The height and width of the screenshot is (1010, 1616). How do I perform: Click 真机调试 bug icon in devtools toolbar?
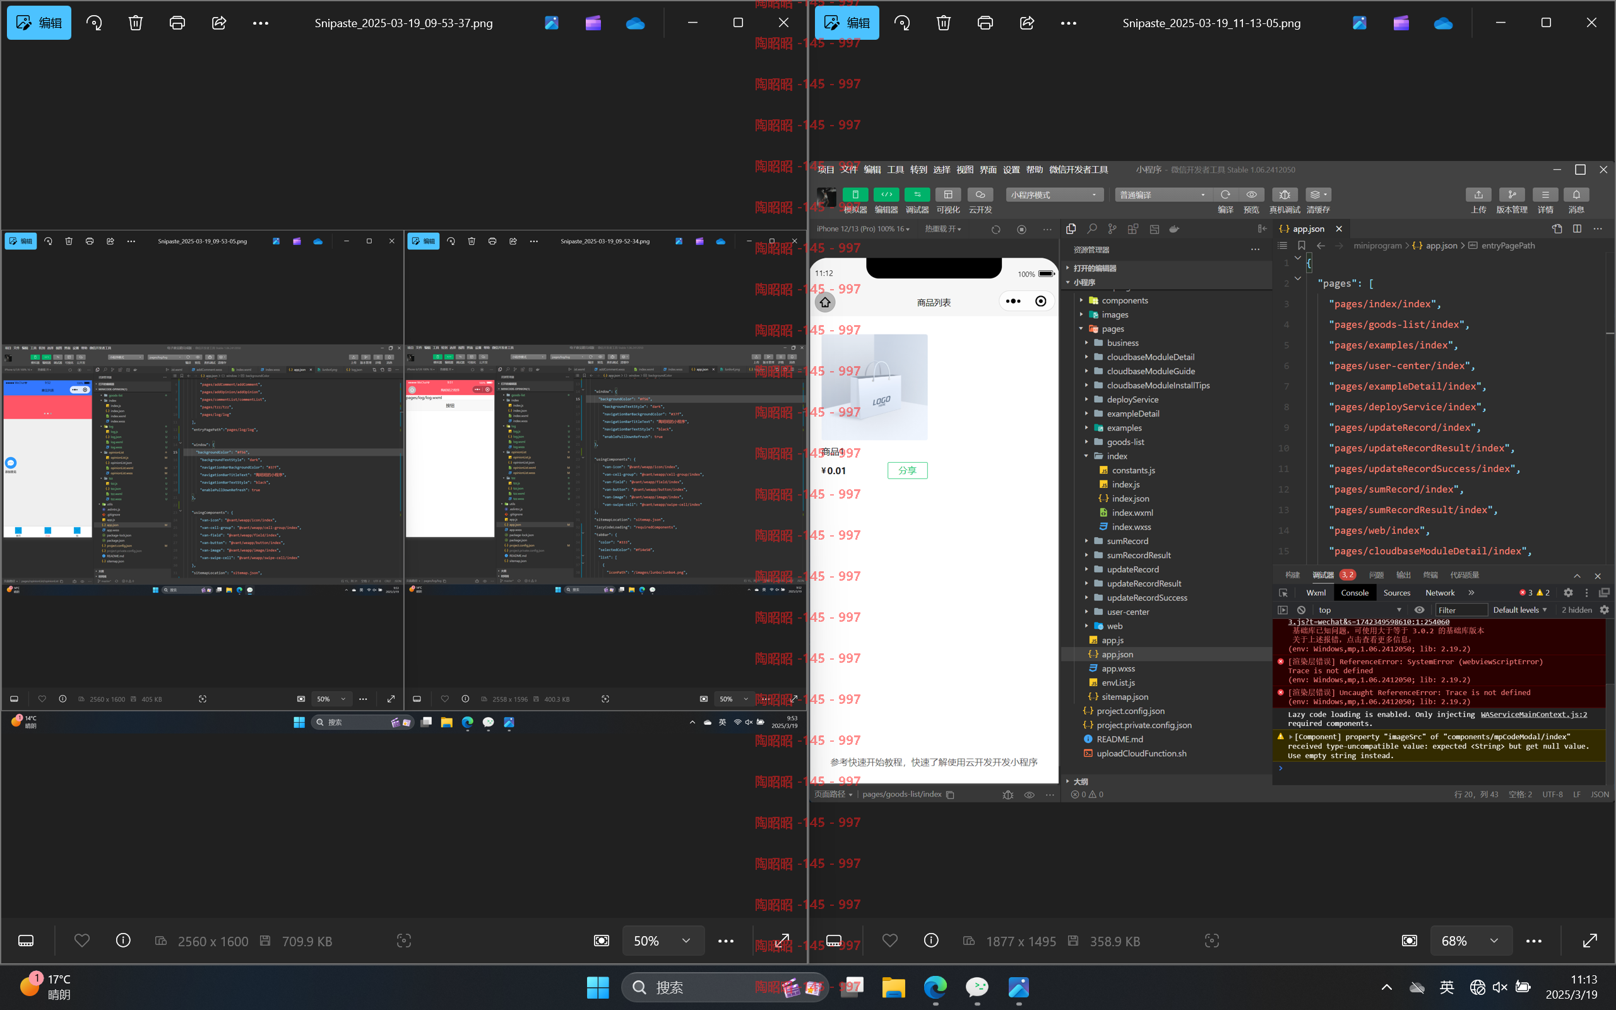(x=1284, y=194)
